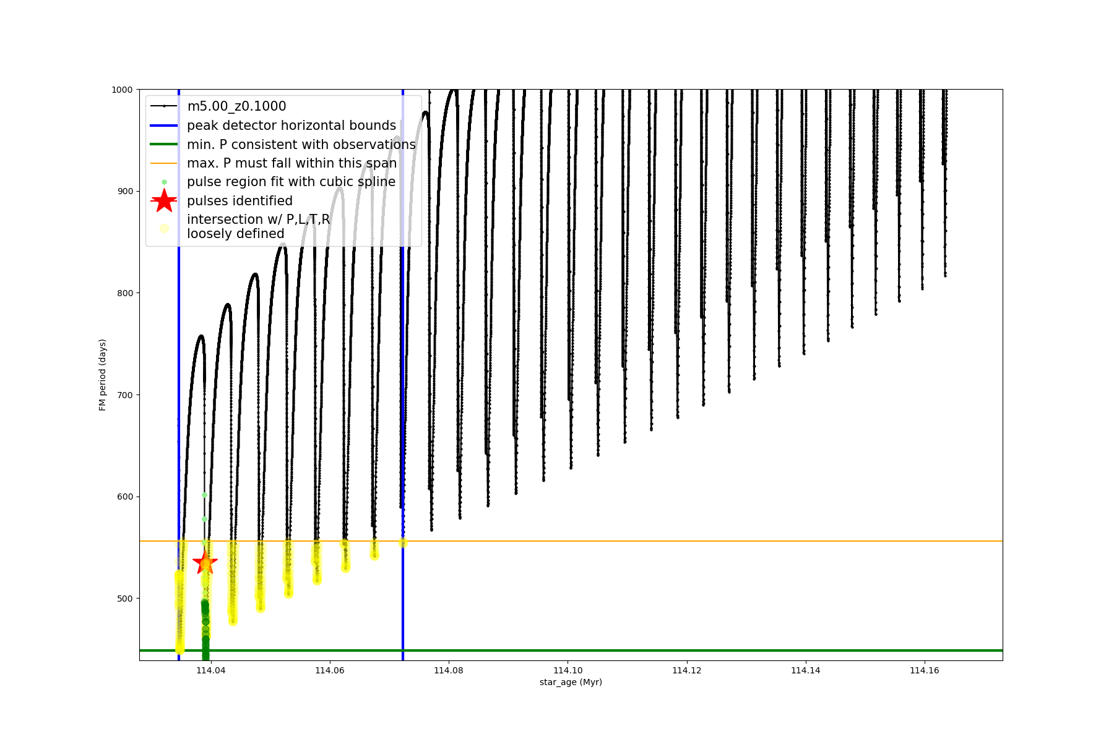Viewport: 1114px width, 742px height.
Task: Click the 114.16 x-axis tick label
Action: pos(925,670)
